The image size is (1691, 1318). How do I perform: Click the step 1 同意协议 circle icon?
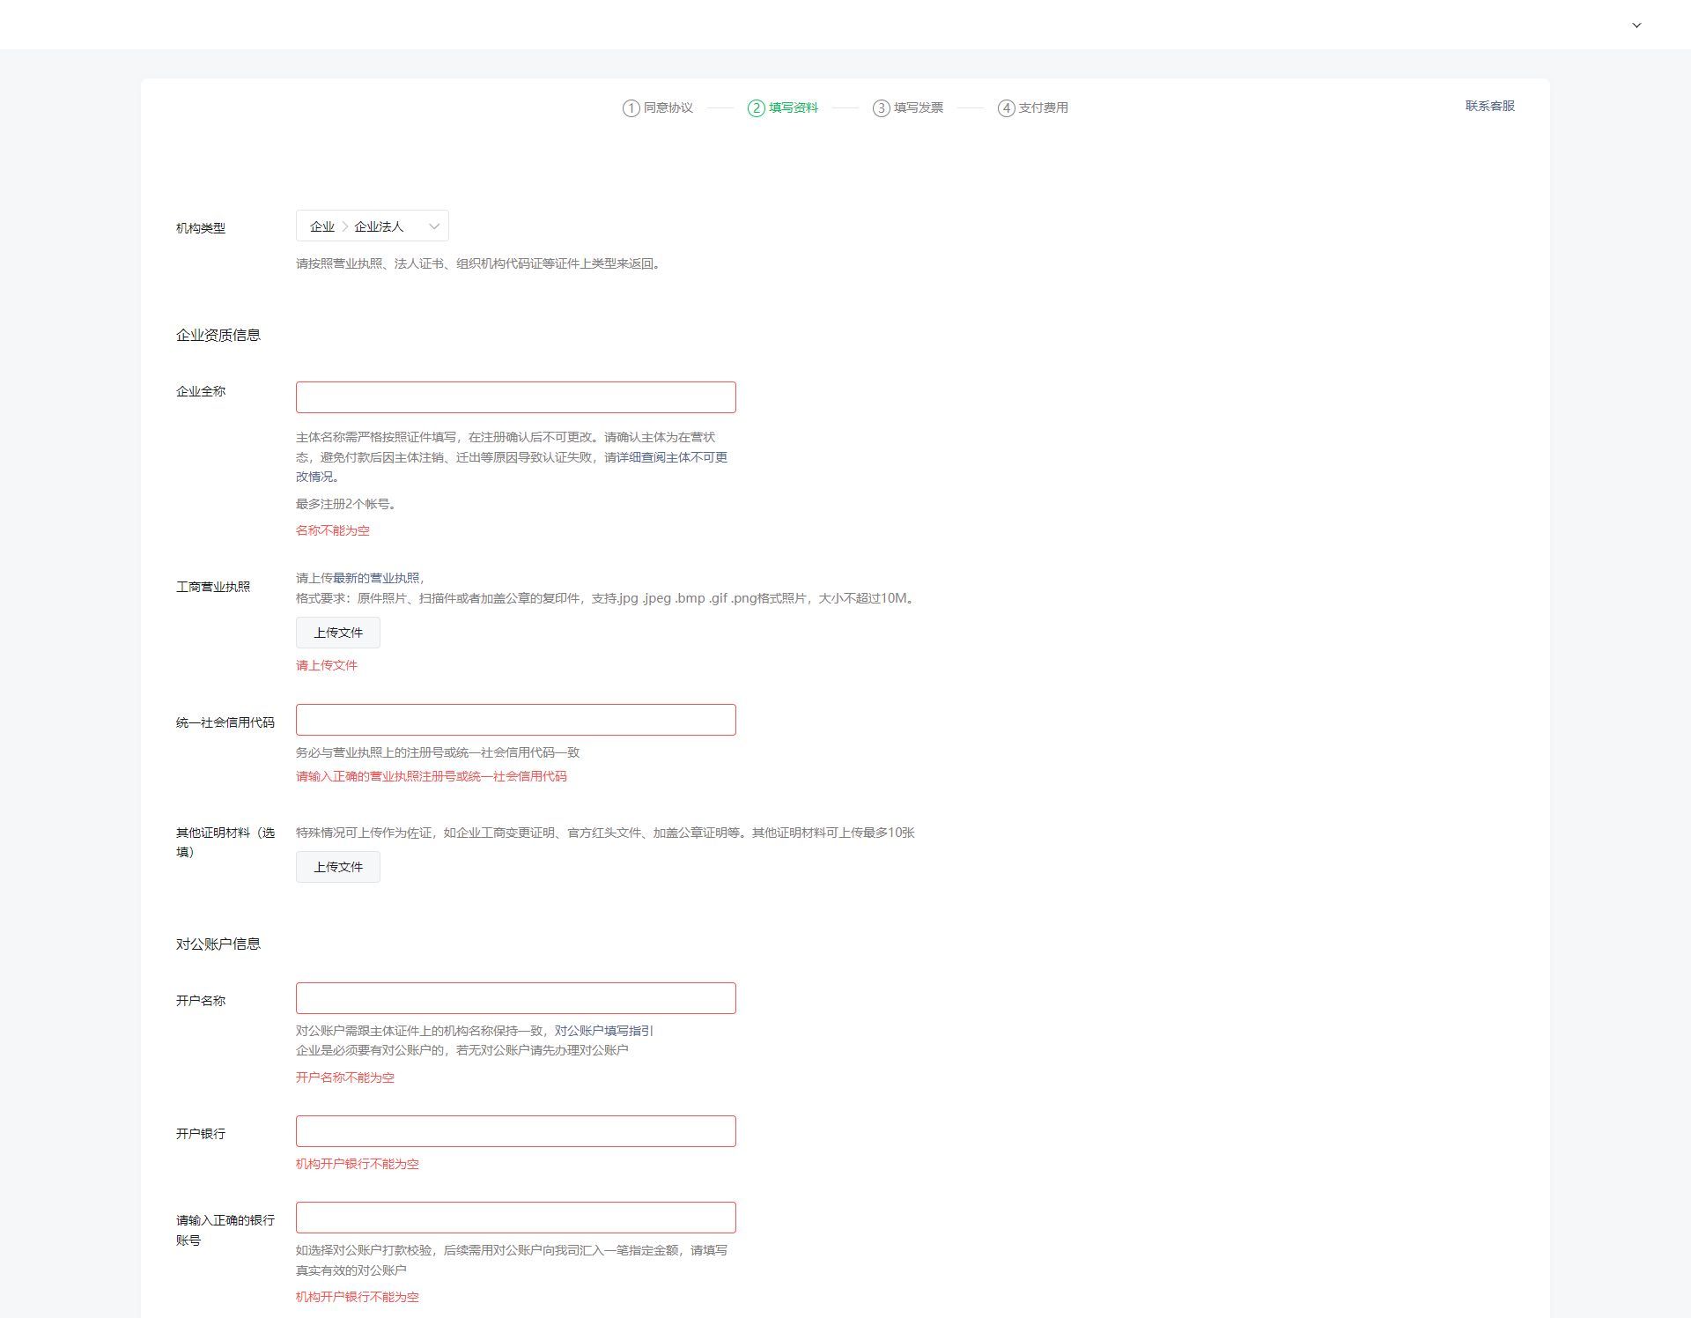point(631,108)
